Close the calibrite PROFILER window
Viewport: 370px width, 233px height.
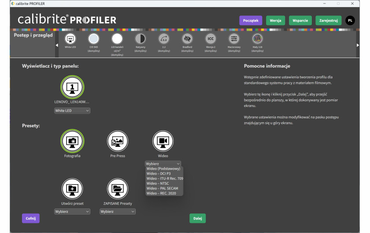[x=352, y=4]
